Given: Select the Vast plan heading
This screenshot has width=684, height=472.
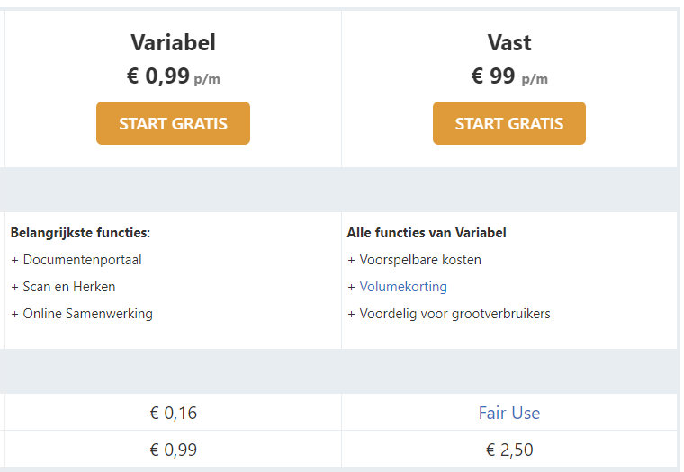Looking at the screenshot, I should (x=509, y=43).
